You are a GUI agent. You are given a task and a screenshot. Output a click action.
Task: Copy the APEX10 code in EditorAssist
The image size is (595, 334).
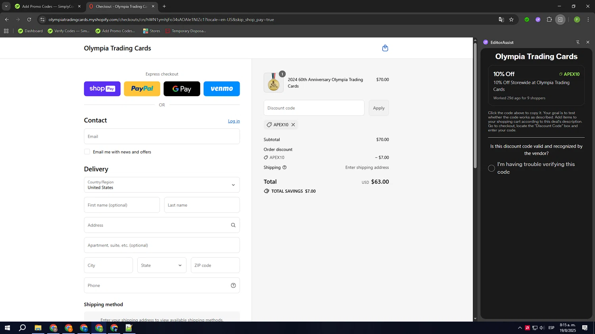pyautogui.click(x=569, y=74)
